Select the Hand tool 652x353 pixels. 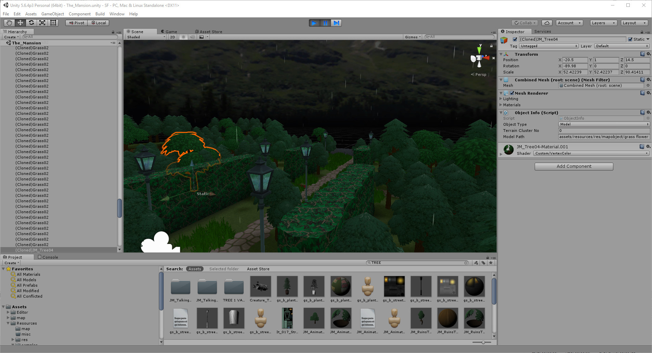tap(9, 23)
